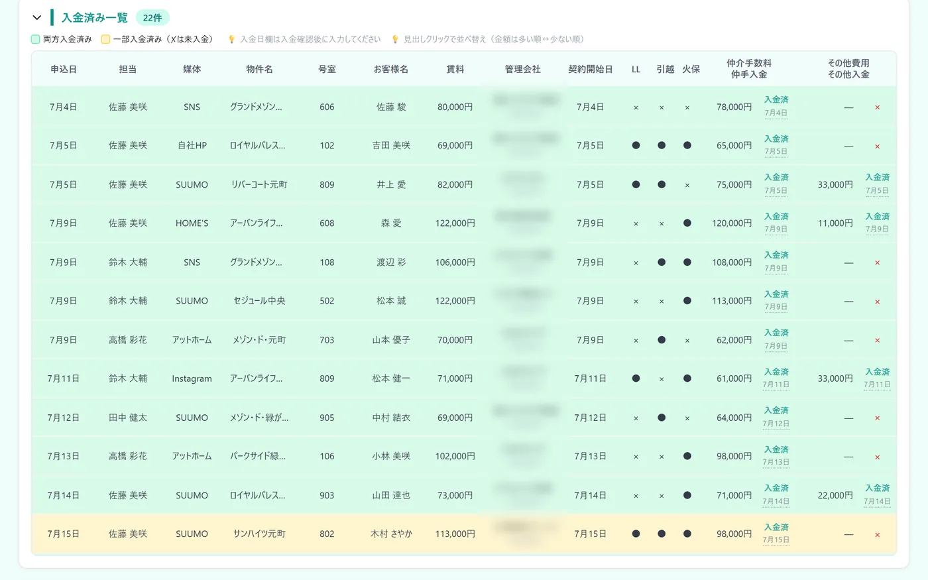Toggle LL × mark in 佐藤 駿 row
The height and width of the screenshot is (580, 928).
(x=636, y=107)
